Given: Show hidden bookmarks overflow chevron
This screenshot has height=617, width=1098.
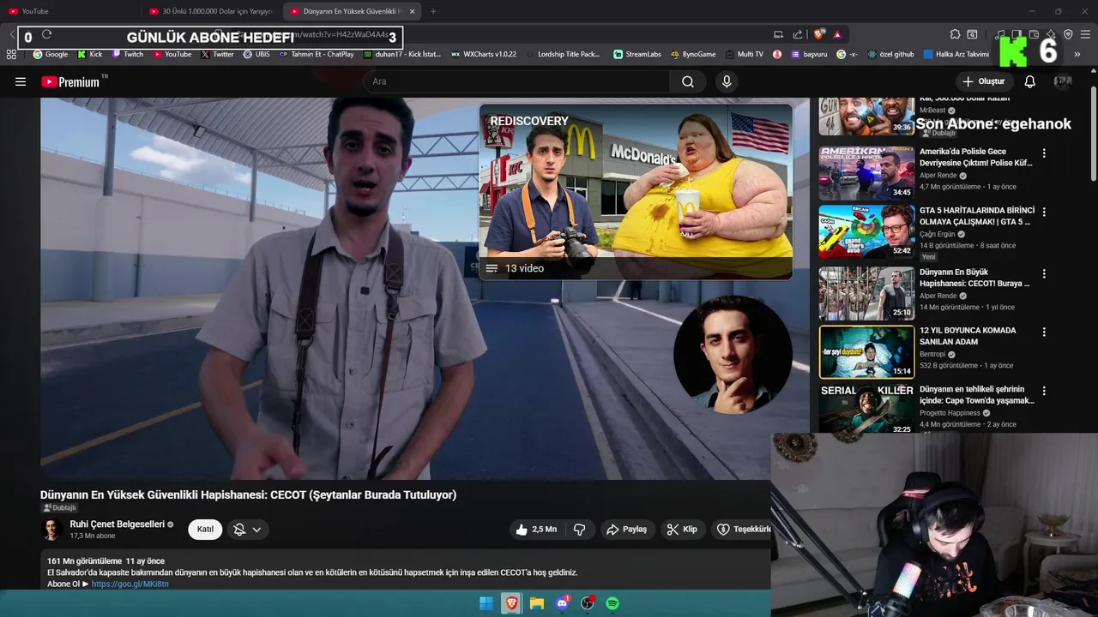Looking at the screenshot, I should tap(1077, 54).
